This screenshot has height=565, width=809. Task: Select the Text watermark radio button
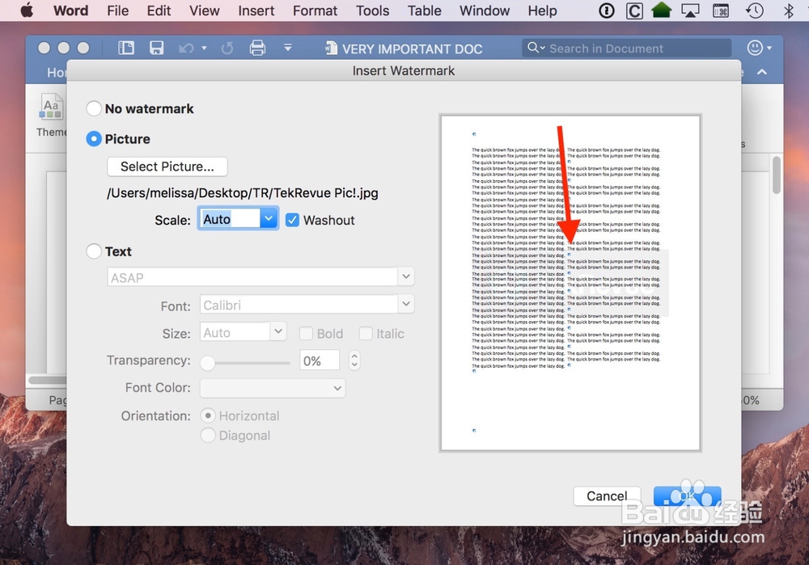coord(93,251)
